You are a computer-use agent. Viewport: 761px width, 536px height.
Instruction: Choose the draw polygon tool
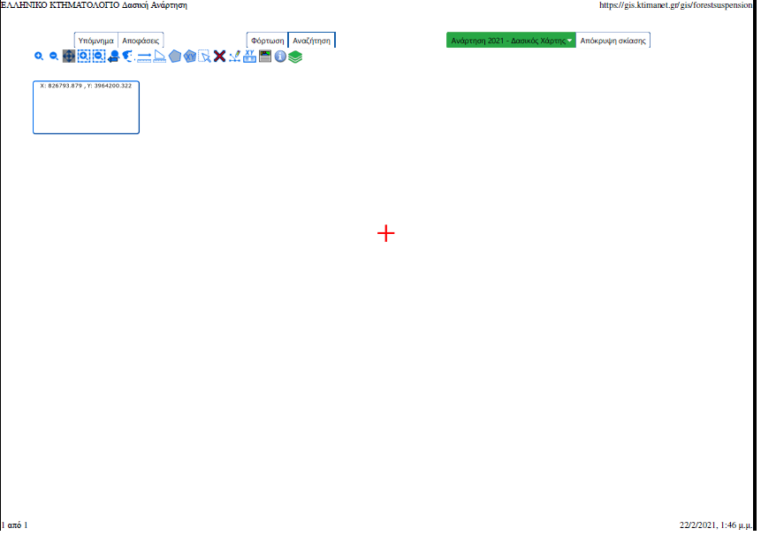point(175,57)
